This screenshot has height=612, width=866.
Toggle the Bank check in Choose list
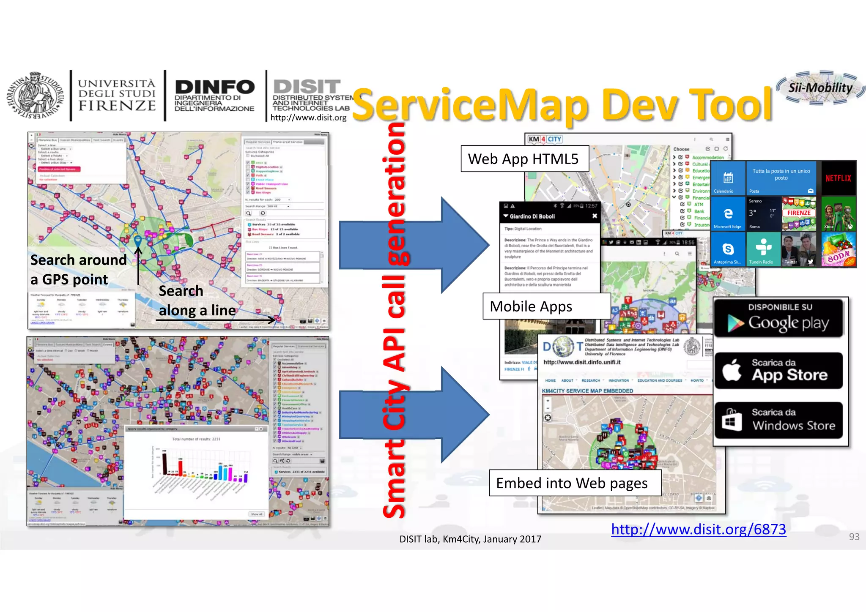[x=683, y=211]
